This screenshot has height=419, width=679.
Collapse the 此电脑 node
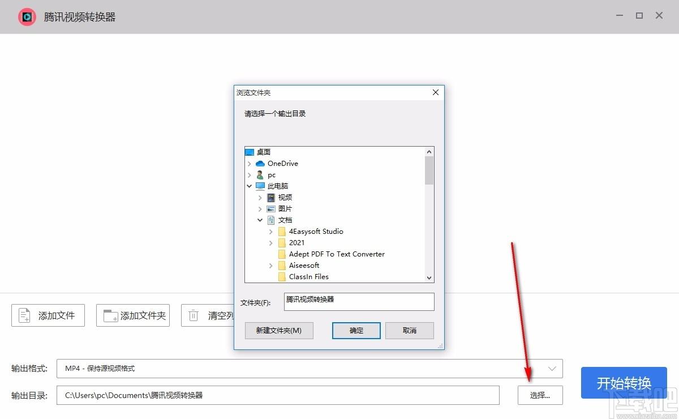(x=250, y=186)
